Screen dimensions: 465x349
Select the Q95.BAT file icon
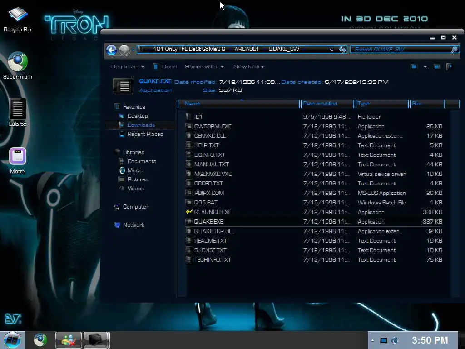pyautogui.click(x=188, y=202)
